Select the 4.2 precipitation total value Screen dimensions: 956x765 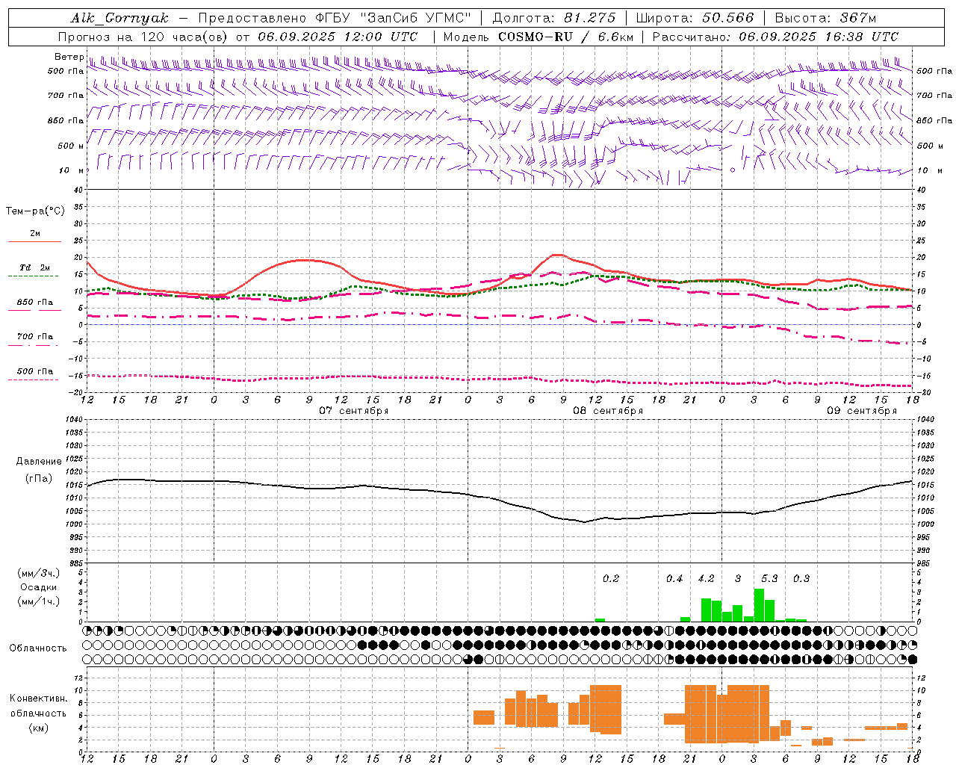tap(706, 578)
